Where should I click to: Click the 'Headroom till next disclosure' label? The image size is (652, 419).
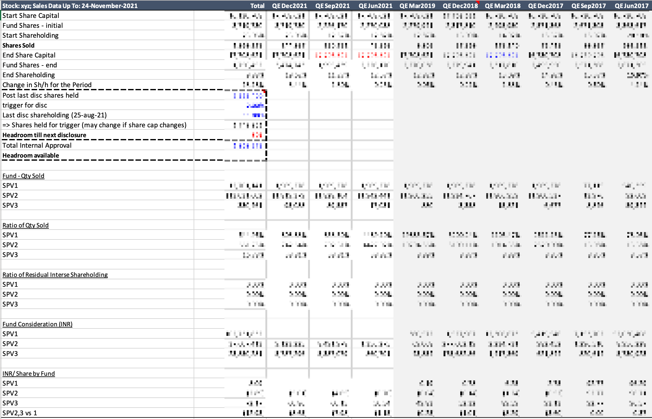44,135
